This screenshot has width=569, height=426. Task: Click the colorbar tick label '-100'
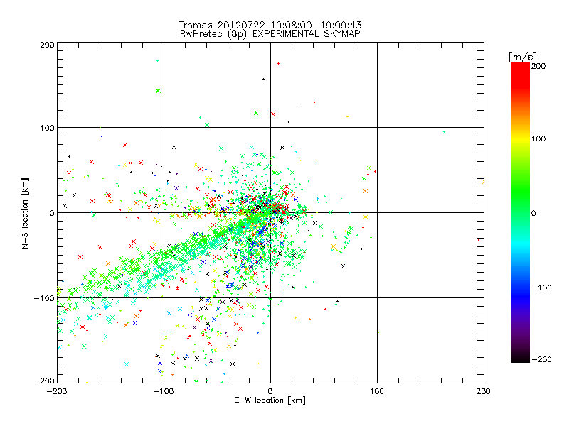pyautogui.click(x=541, y=288)
